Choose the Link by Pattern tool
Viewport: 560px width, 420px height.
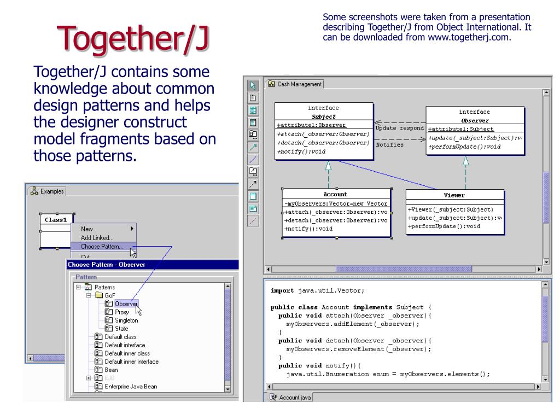tap(253, 172)
